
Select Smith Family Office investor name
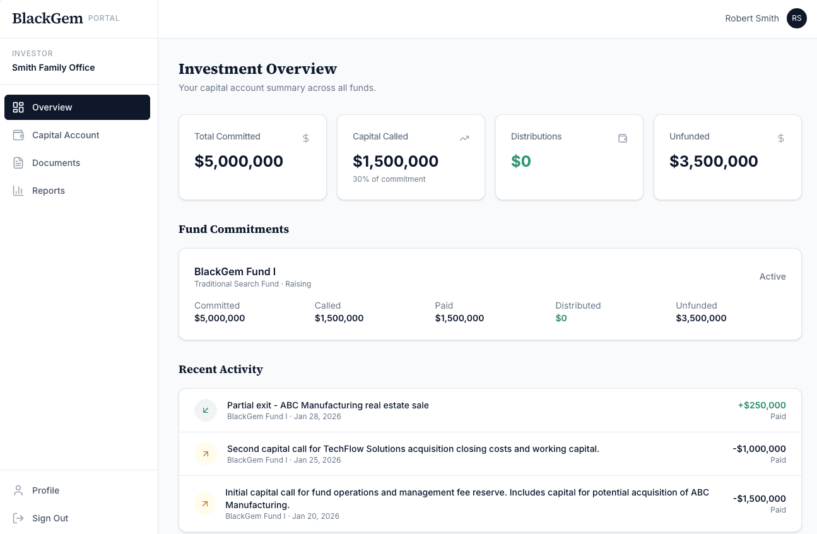click(x=54, y=68)
